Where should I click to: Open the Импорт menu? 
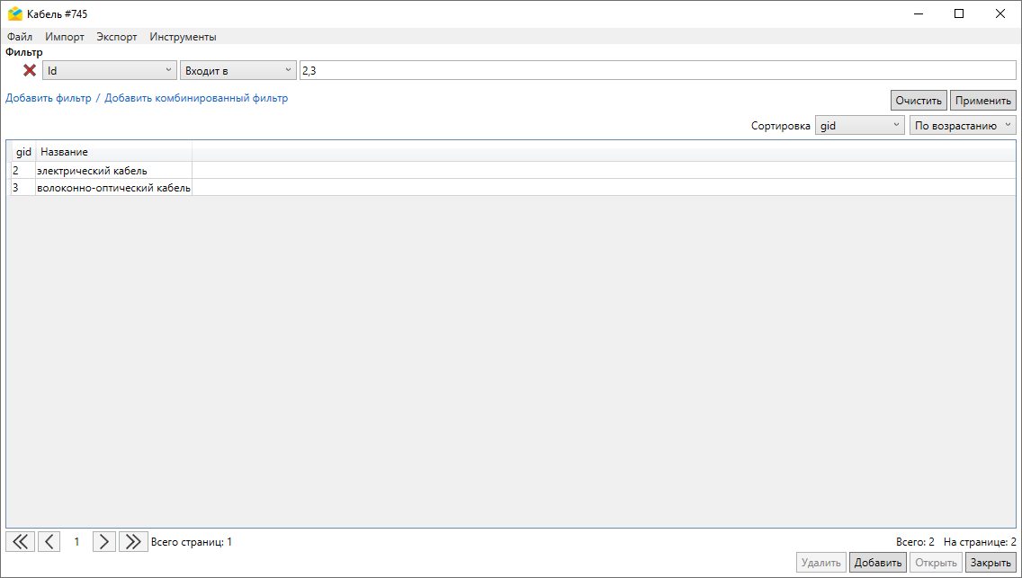tap(65, 37)
